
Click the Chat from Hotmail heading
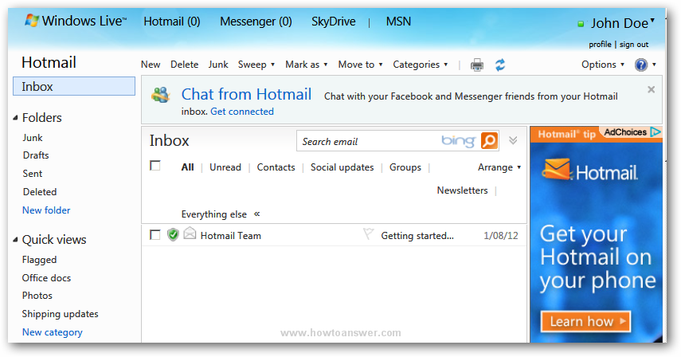[x=246, y=94]
